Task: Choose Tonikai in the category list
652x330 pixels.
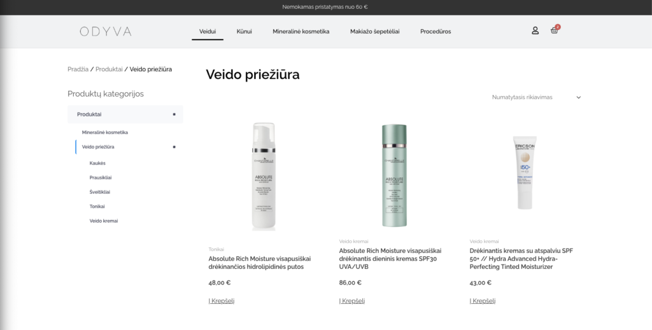Action: click(97, 206)
